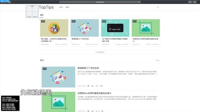
Task: Open card title 频道更新三个月的总结 in 最新 row
Action: 80,39
